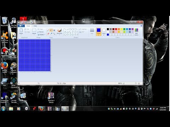
Task: Select the Pencil tool
Action: (48, 30)
